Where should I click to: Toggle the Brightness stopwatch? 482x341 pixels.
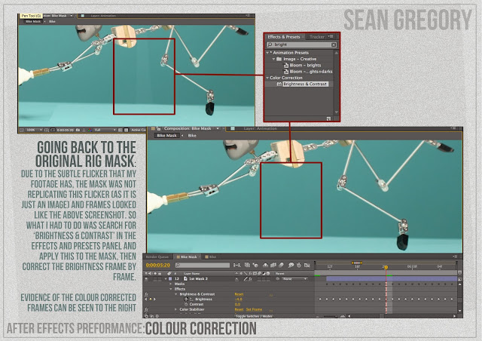[186, 299]
